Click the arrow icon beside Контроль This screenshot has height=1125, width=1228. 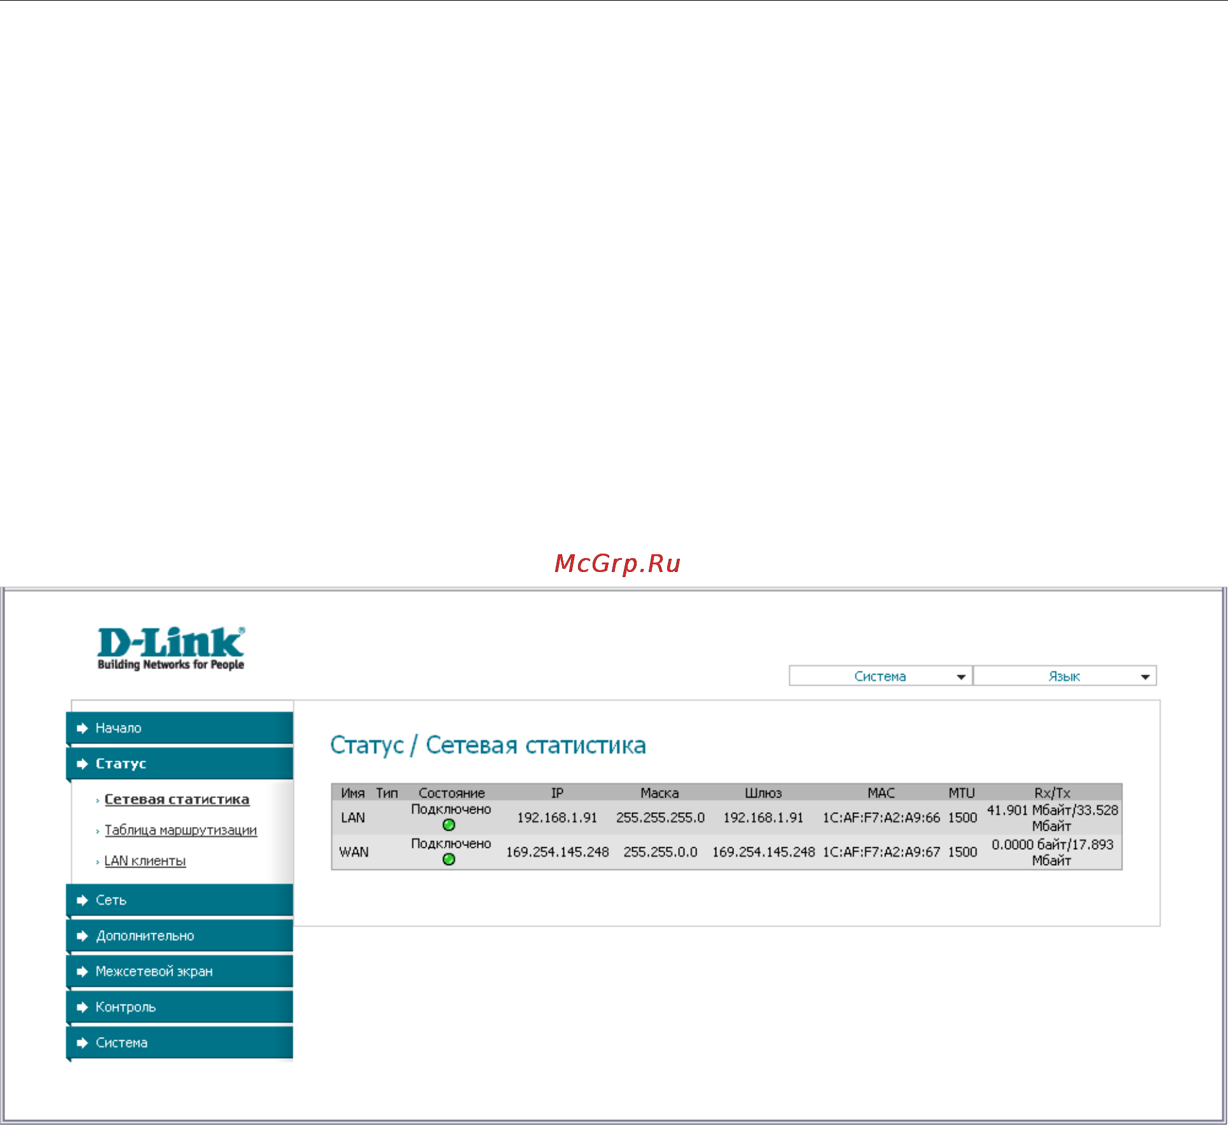(x=82, y=1007)
